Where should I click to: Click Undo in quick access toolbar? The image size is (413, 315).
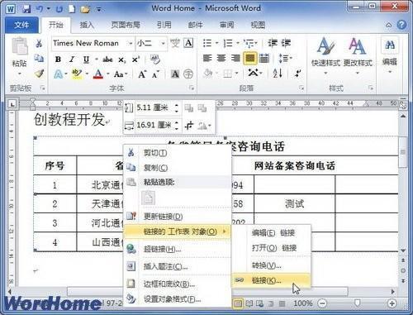click(40, 8)
